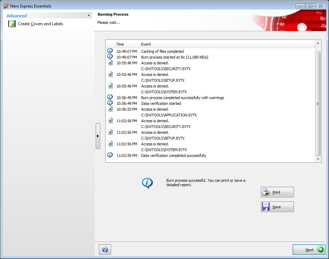Collapse the side panel with the arrow handle

pos(98,136)
